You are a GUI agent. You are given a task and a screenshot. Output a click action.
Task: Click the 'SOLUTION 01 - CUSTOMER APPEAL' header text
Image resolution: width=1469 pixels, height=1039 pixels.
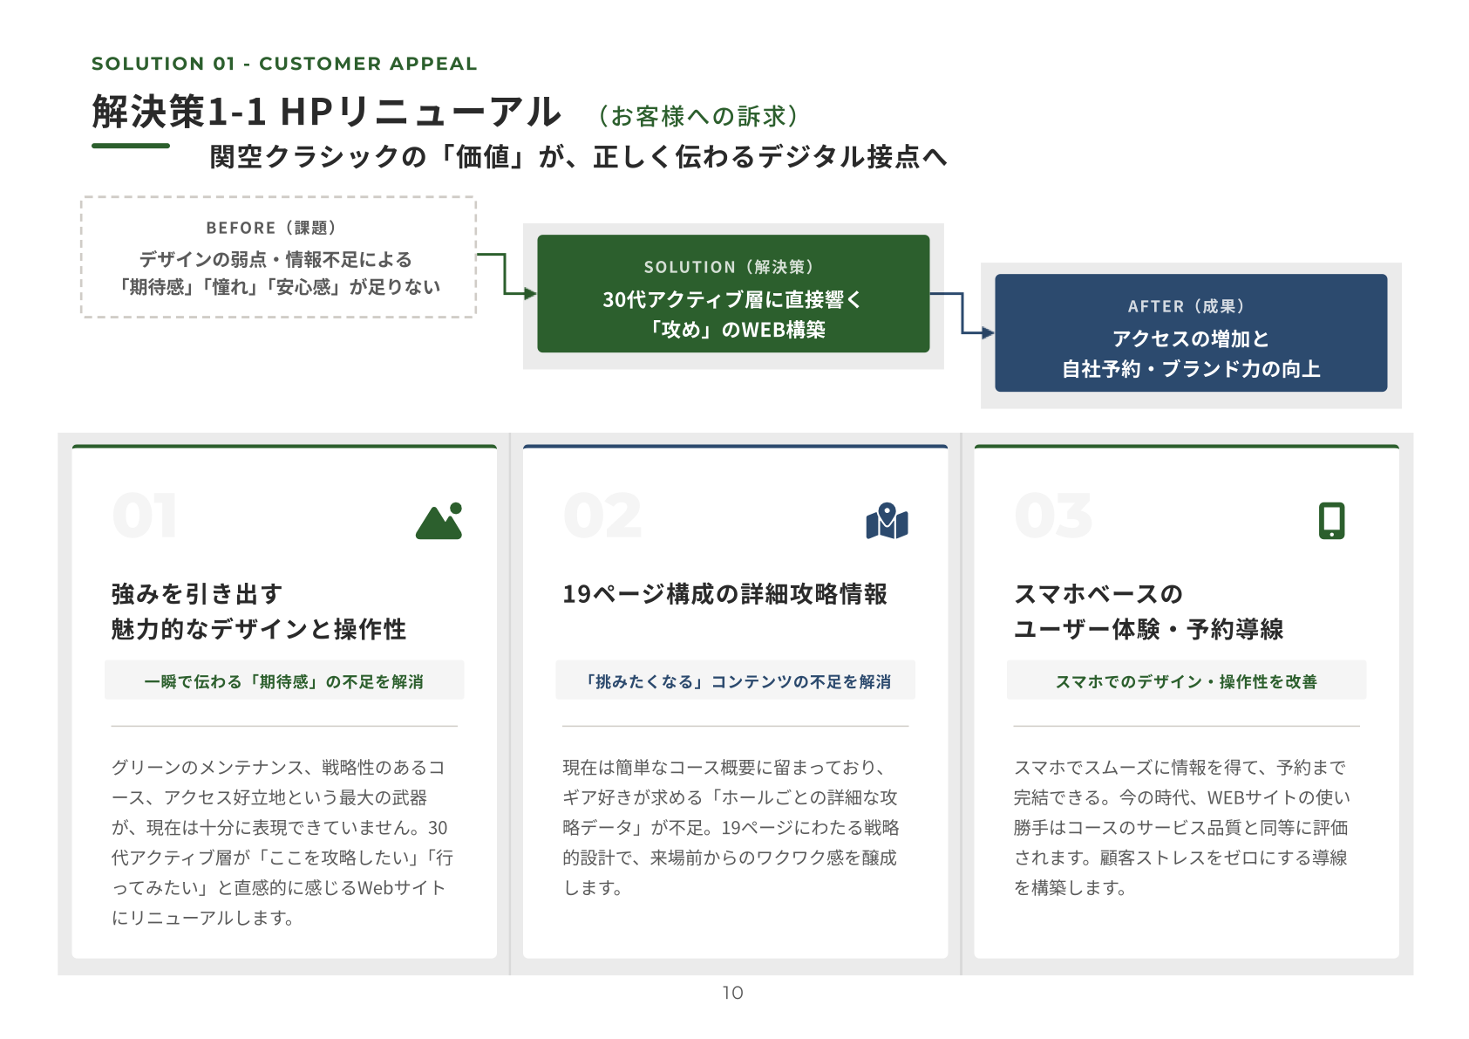pos(284,64)
